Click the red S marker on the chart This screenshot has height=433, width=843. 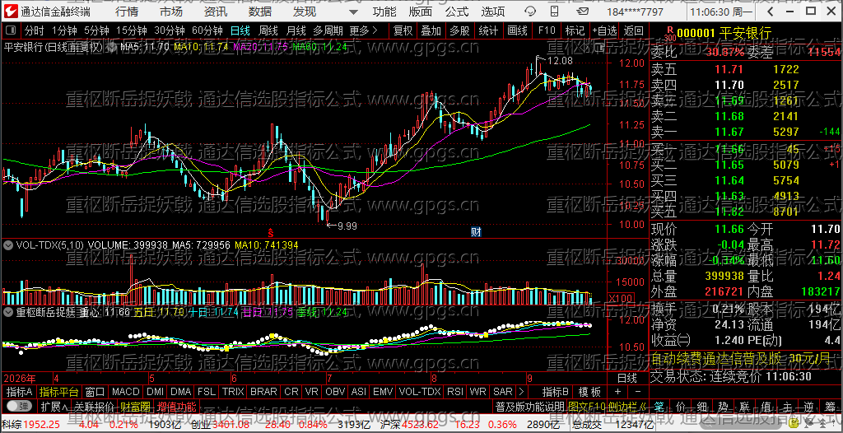pyautogui.click(x=271, y=234)
